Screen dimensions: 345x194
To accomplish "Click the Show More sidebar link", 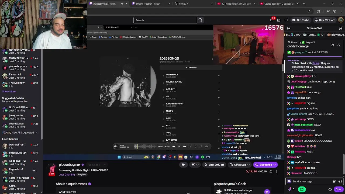I will pos(9,92).
